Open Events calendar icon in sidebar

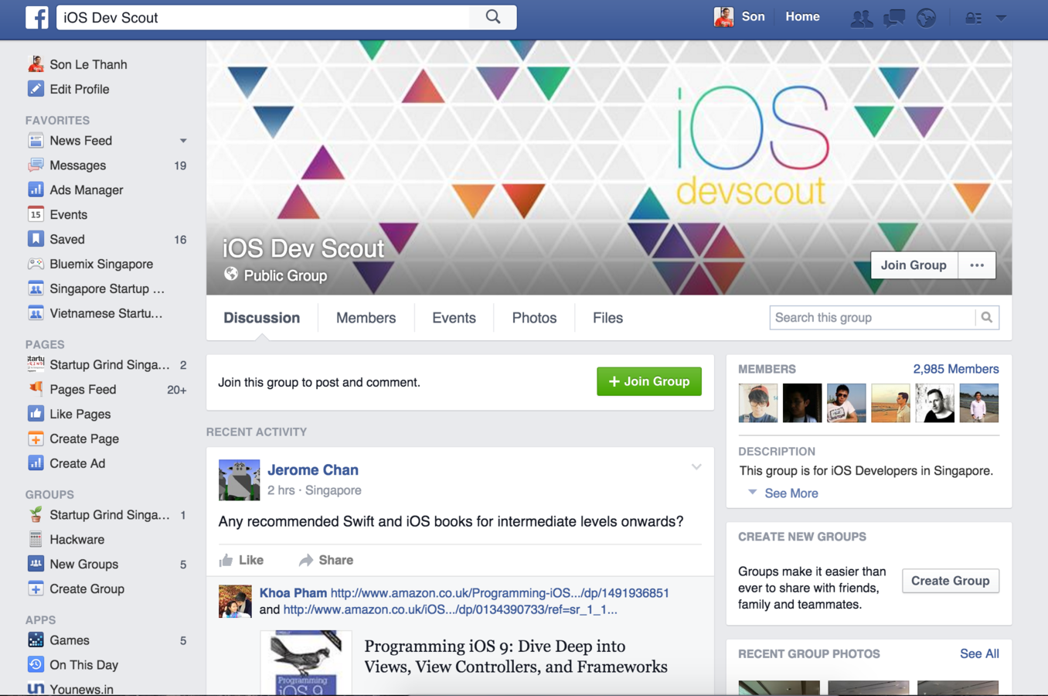[x=36, y=215]
